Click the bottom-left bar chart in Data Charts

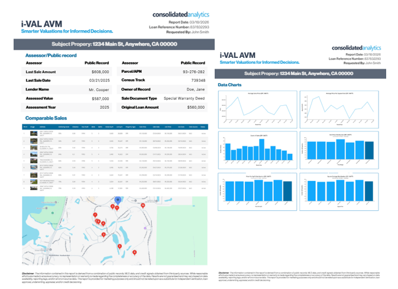pos(257,193)
